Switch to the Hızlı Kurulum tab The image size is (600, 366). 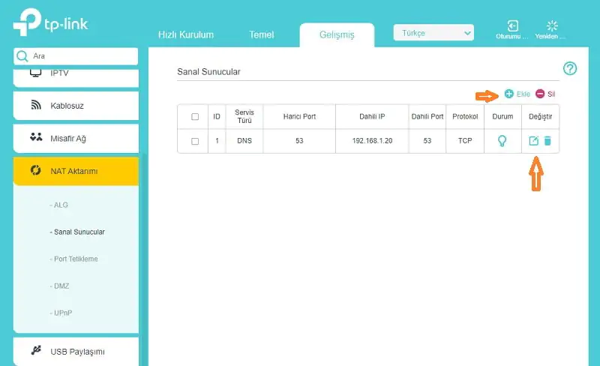pos(186,34)
